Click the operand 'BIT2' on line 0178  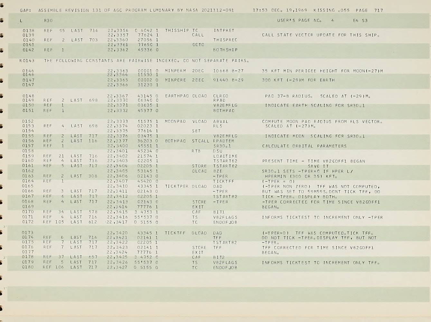click(x=219, y=257)
